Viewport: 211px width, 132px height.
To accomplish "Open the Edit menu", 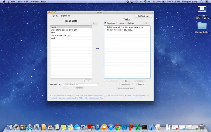I will (26, 2).
